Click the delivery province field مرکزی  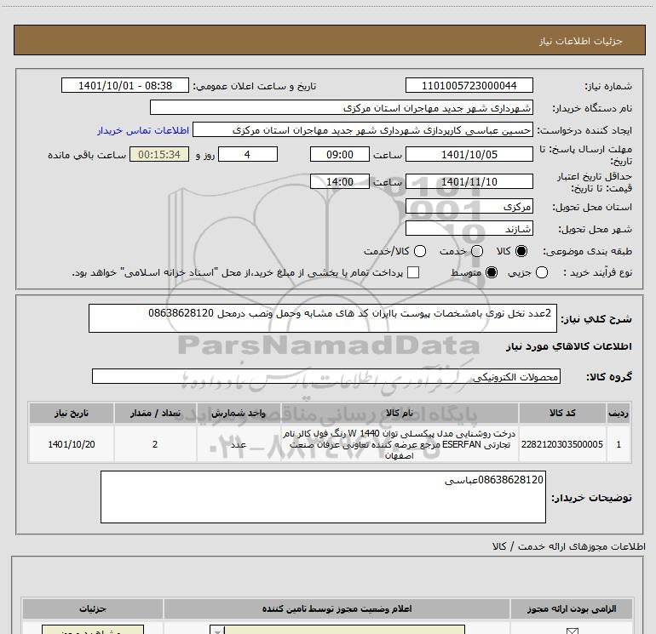click(x=469, y=207)
